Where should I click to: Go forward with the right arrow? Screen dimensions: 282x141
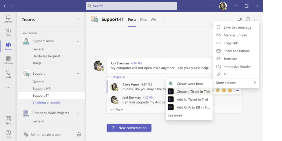click(12, 6)
